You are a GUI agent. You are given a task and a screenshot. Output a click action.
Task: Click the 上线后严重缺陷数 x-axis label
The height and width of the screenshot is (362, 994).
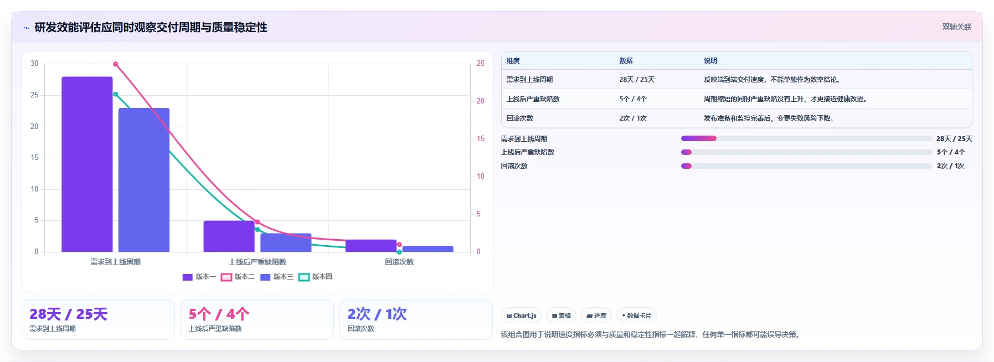pyautogui.click(x=257, y=262)
